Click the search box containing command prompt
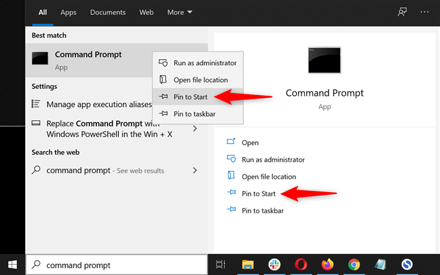440x275 pixels. [x=117, y=265]
